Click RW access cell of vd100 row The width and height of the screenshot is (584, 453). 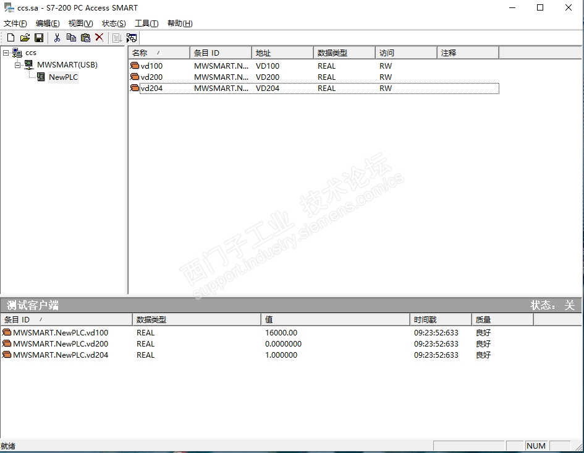[386, 66]
